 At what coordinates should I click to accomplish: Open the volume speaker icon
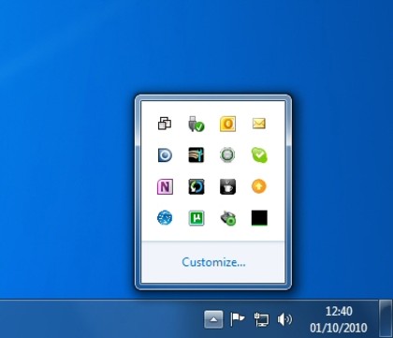pos(284,319)
